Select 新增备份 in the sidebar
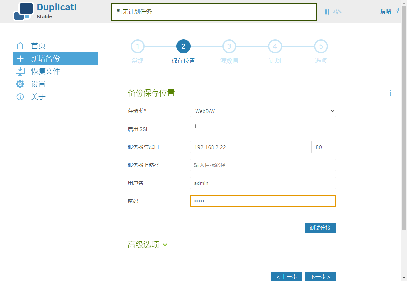Image resolution: width=407 pixels, height=281 pixels. point(56,59)
